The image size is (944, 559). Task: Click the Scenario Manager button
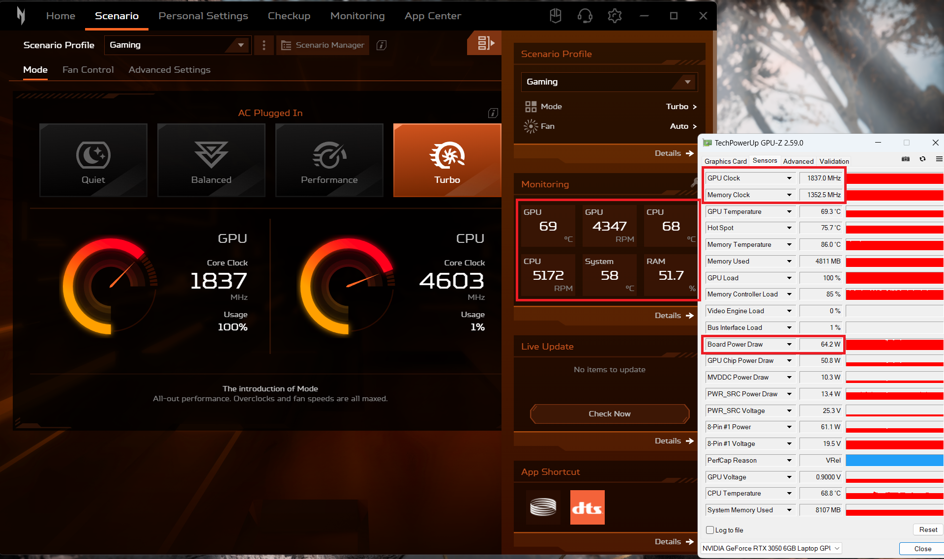[323, 45]
